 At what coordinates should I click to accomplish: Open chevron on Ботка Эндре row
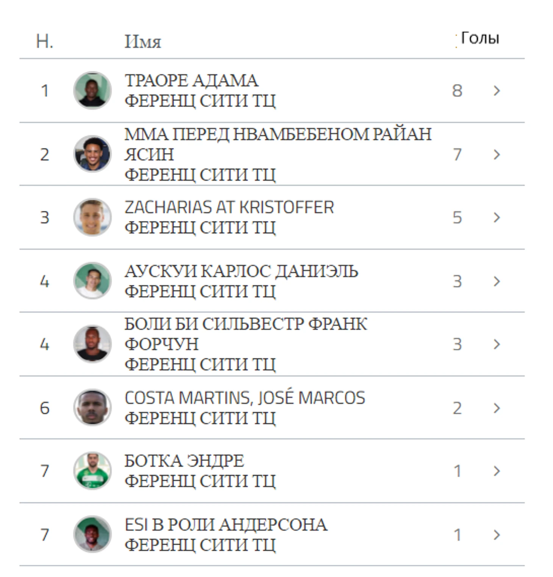pyautogui.click(x=497, y=471)
